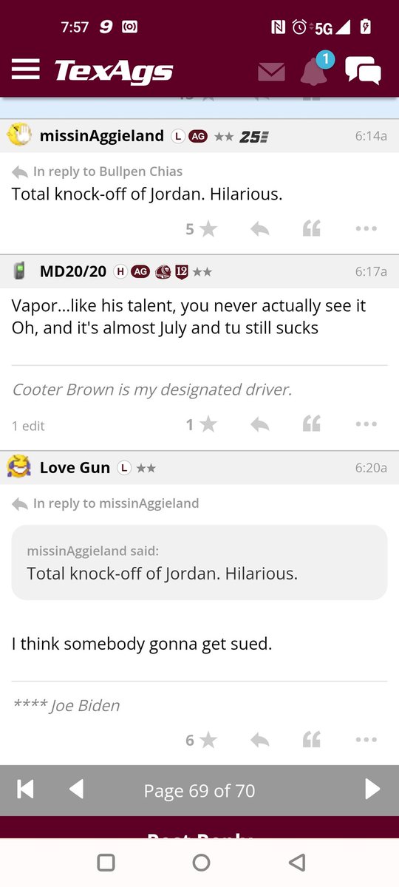
Task: Expand more options on MD20/20's post
Action: [x=366, y=424]
